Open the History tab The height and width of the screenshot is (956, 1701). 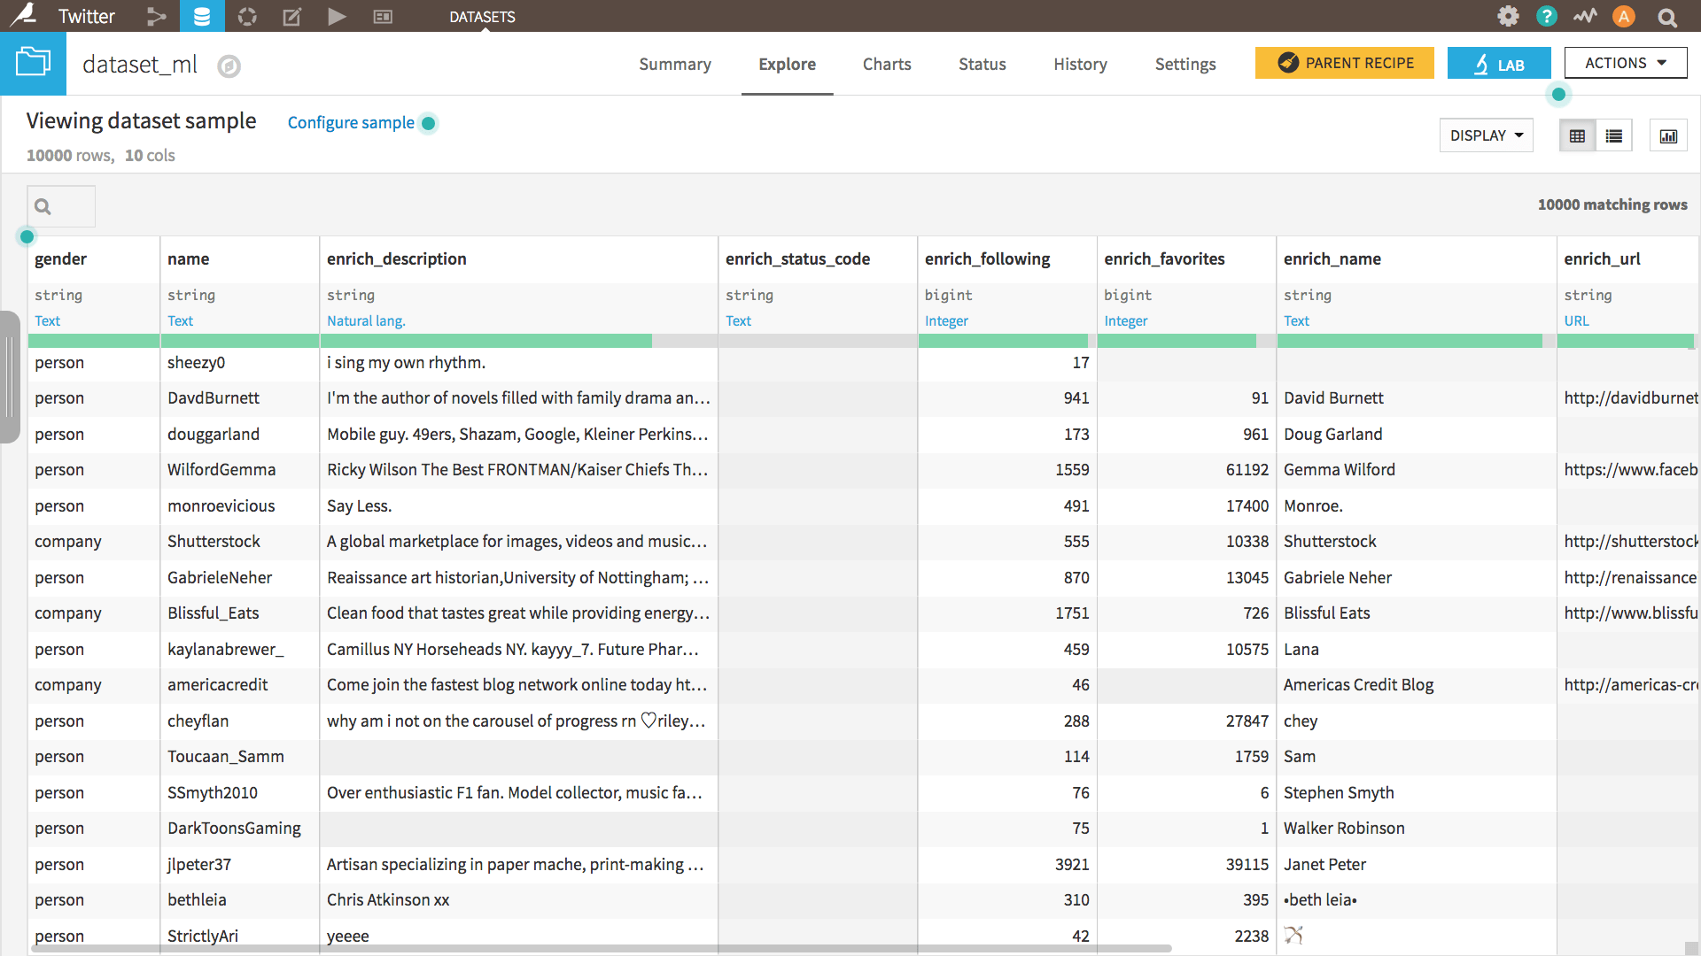tap(1080, 64)
